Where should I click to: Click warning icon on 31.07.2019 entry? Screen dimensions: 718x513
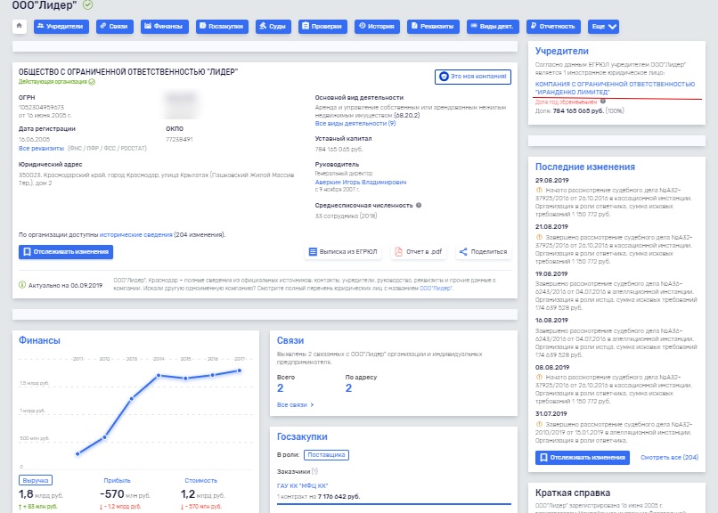pyautogui.click(x=539, y=424)
